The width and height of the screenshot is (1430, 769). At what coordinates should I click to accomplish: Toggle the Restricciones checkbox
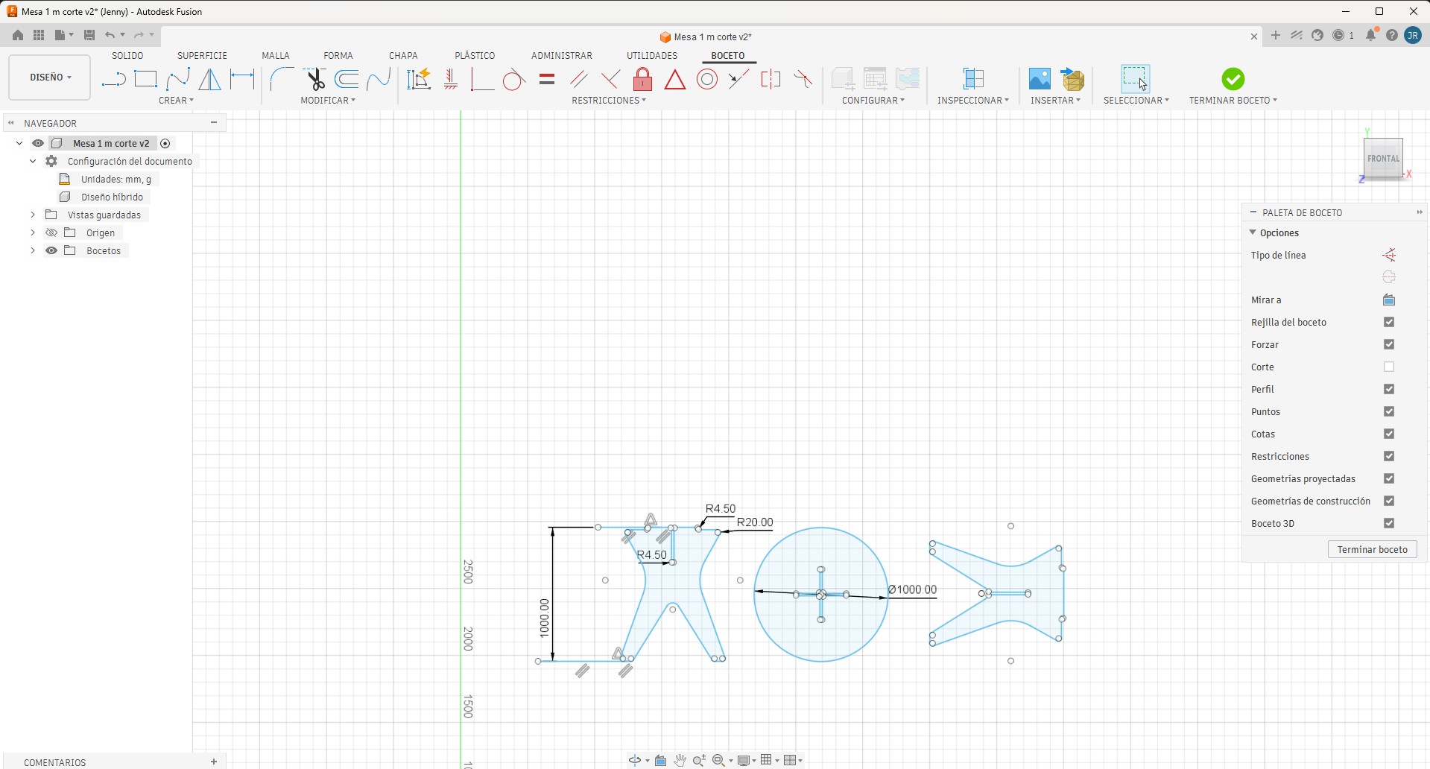pos(1389,456)
